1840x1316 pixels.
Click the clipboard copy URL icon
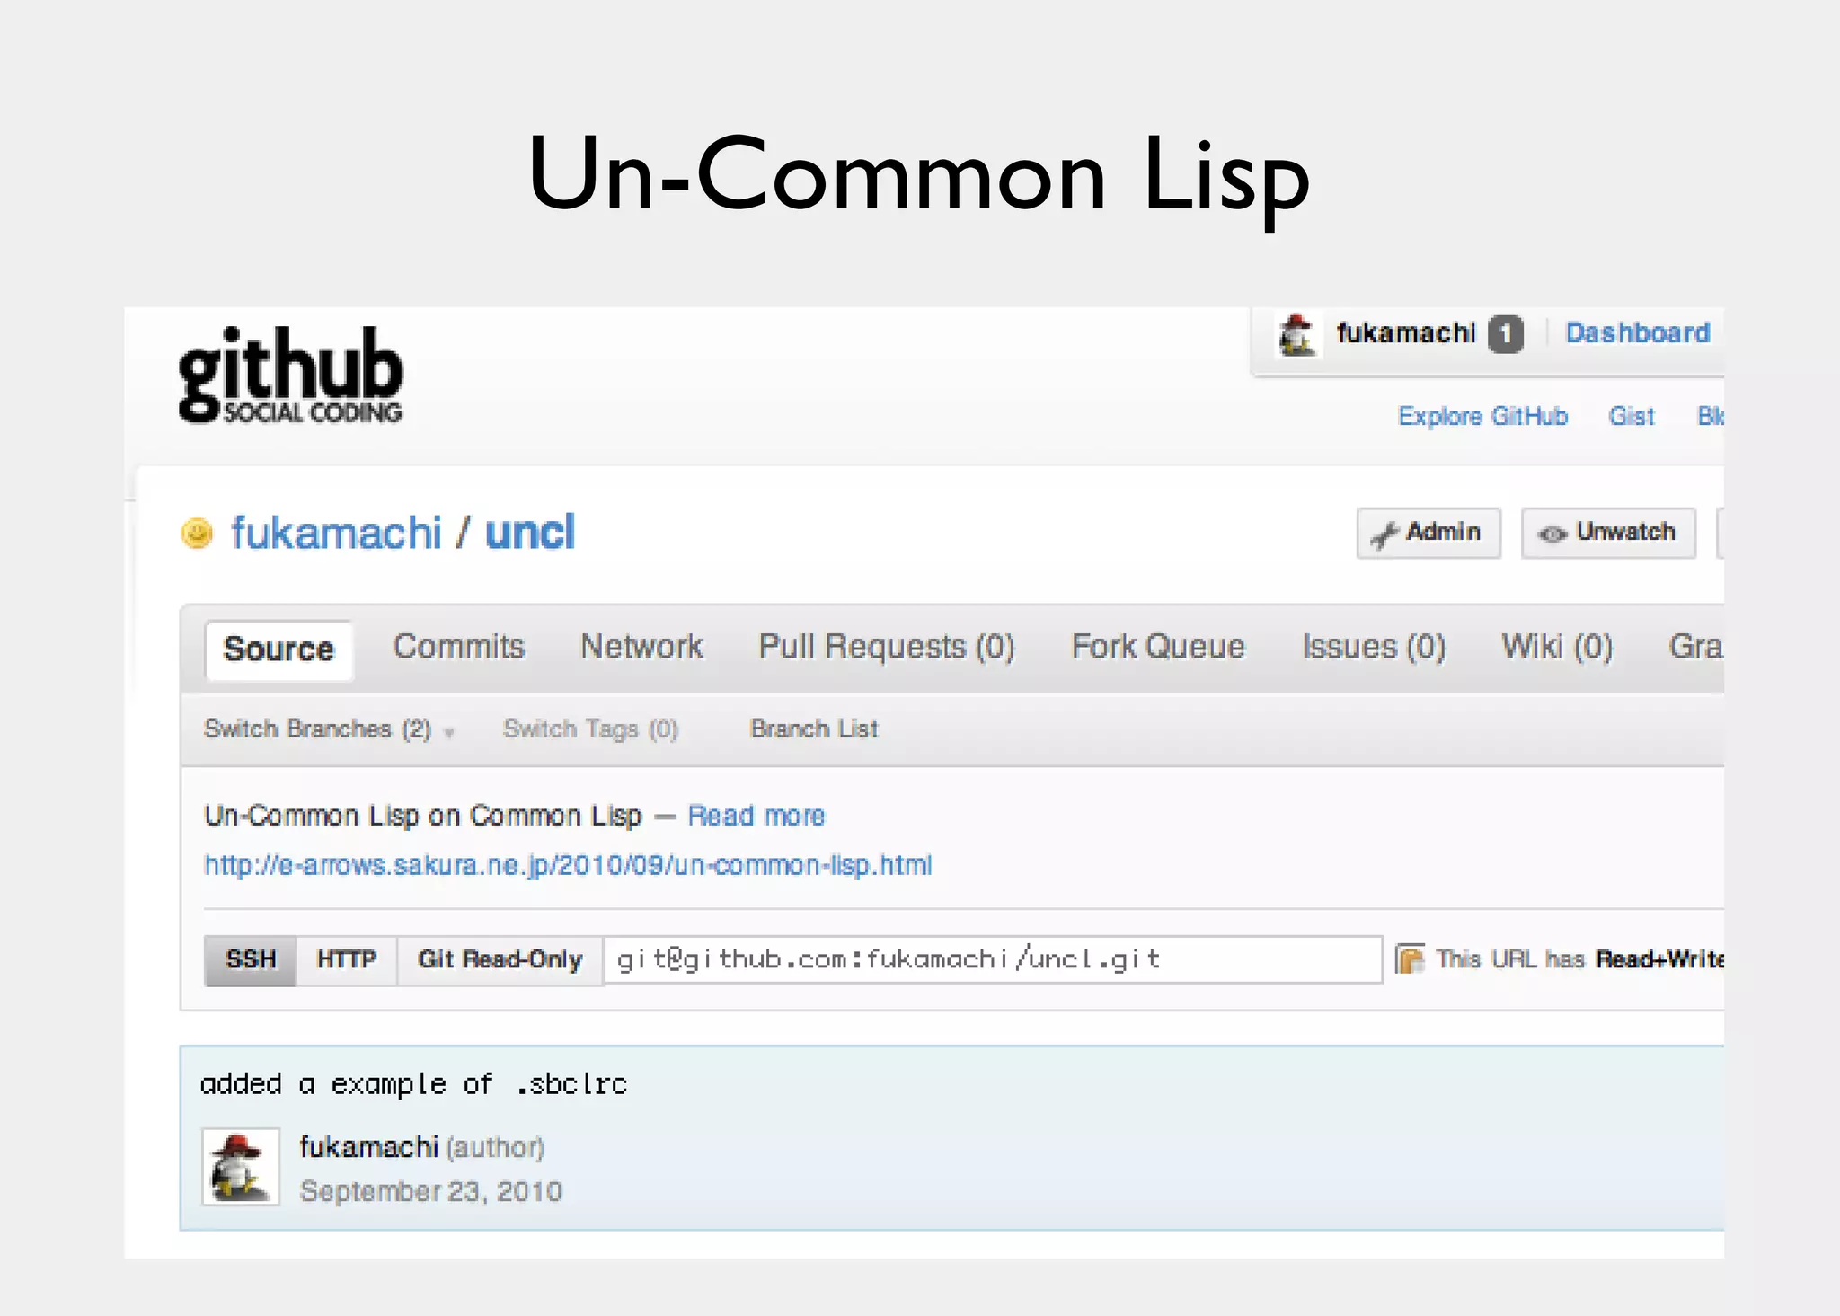(1410, 959)
